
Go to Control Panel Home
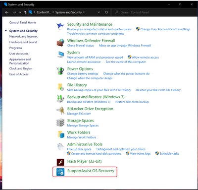click(22, 23)
